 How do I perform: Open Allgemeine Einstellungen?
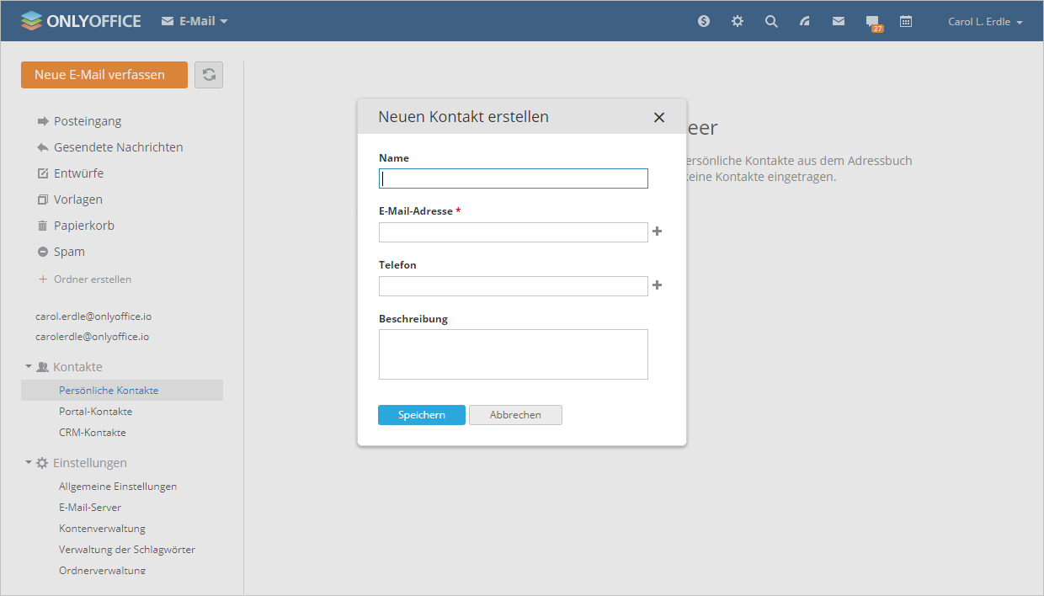(118, 487)
